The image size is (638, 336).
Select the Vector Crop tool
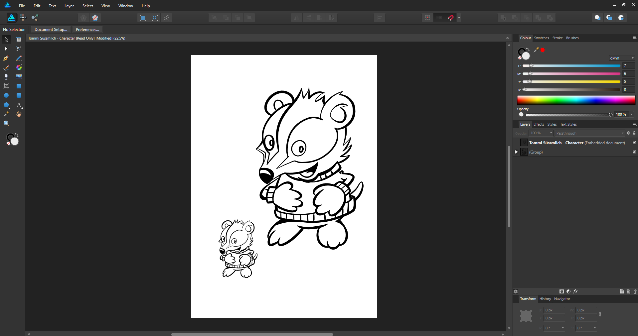(6, 86)
